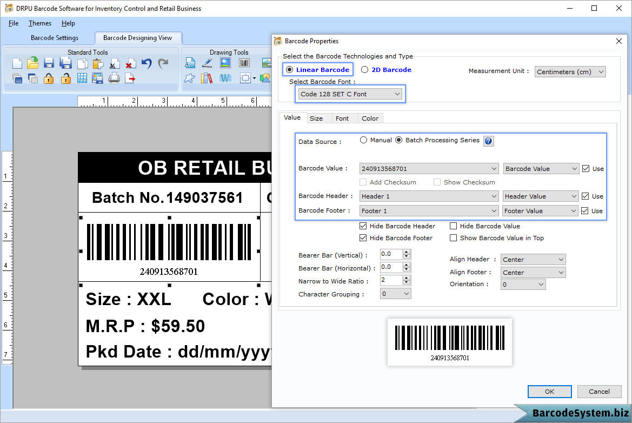
Task: Toggle Use checkbox for Footer Value
Action: pyautogui.click(x=585, y=211)
